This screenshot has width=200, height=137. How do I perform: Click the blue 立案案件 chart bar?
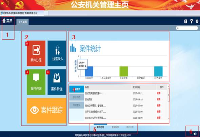coord(89,72)
